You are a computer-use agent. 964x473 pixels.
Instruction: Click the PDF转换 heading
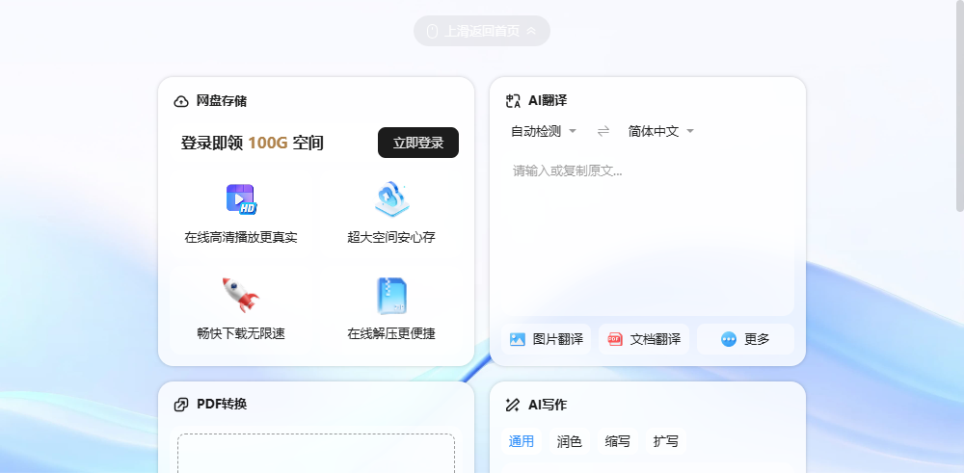point(222,405)
